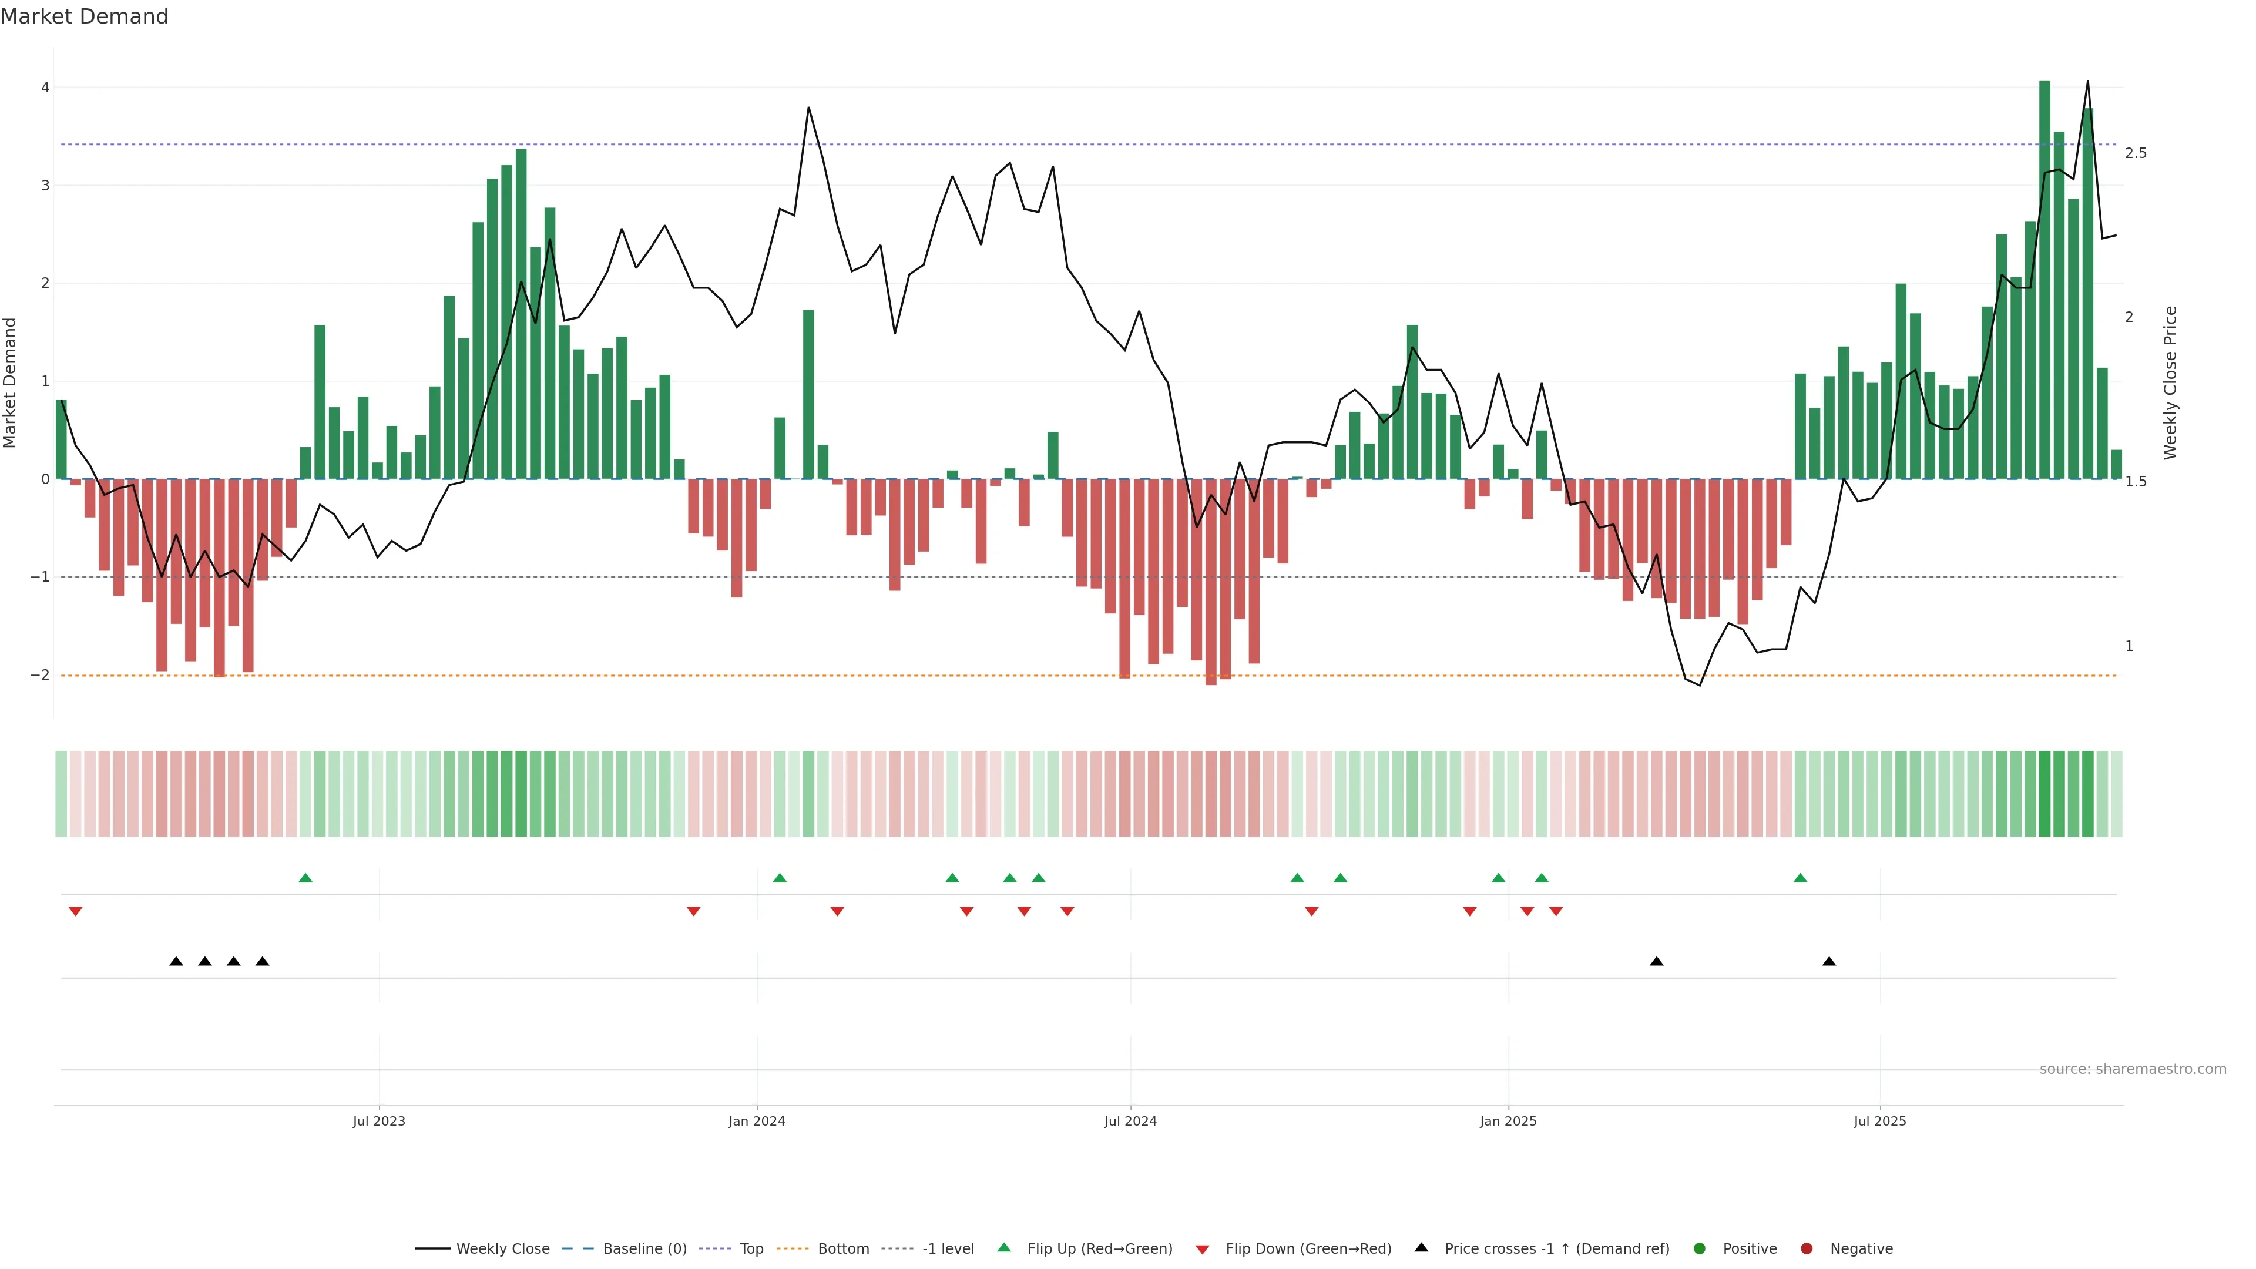Click the first black price-cross triangle
This screenshot has height=1269, width=2256.
[176, 962]
